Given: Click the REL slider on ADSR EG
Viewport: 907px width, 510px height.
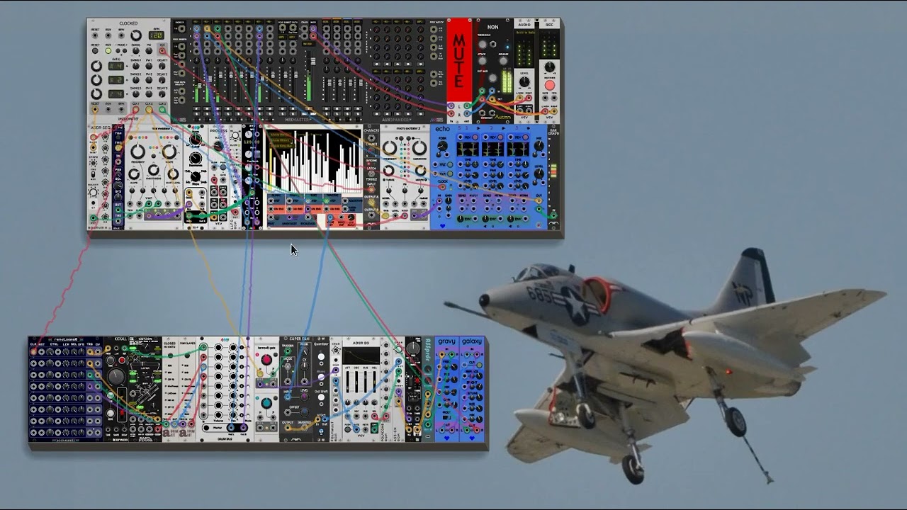Looking at the screenshot, I should pos(374,382).
